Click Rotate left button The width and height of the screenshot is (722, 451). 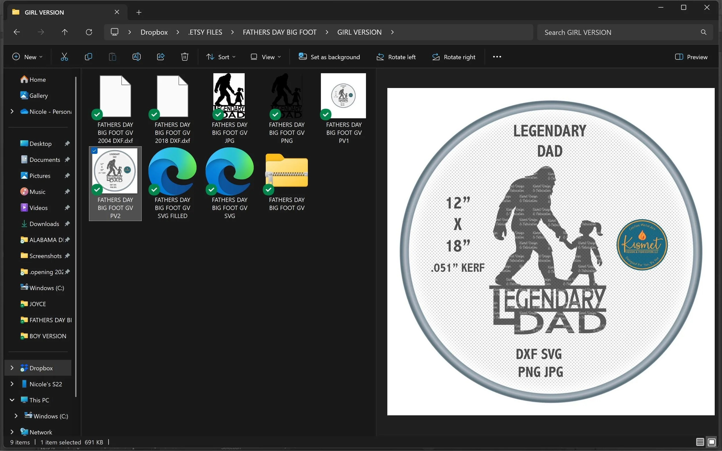pos(396,57)
